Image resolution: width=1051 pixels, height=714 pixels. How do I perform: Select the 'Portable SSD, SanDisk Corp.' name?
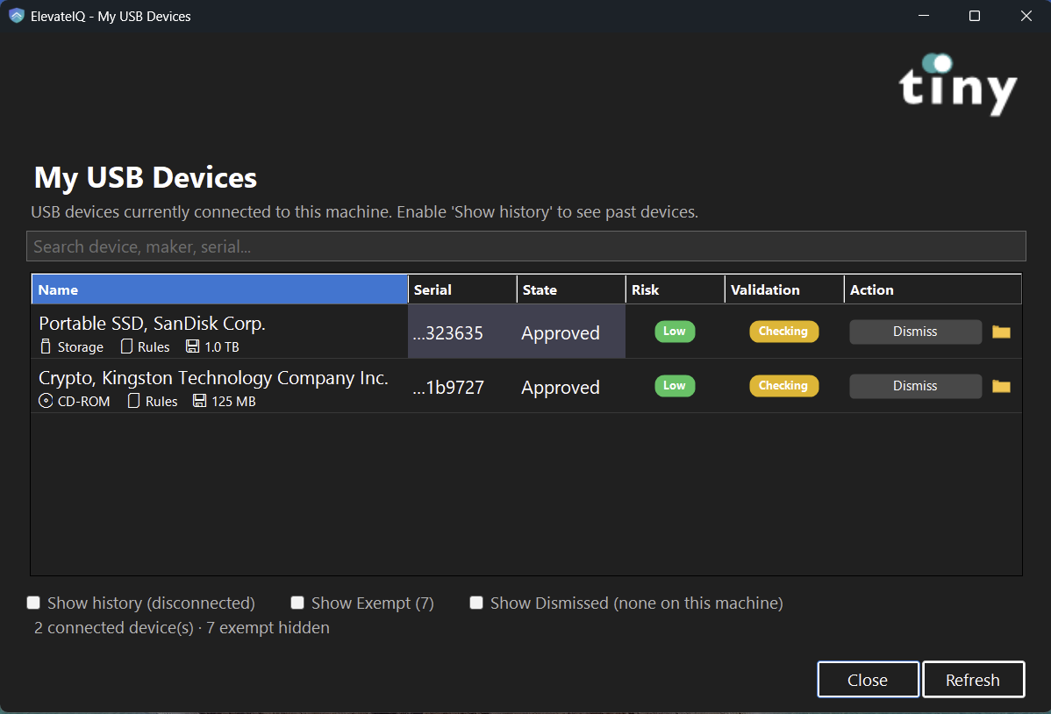(152, 324)
